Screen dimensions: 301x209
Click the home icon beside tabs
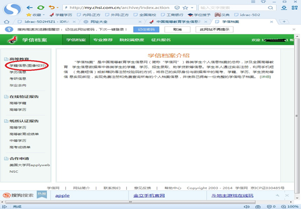coord(7,21)
